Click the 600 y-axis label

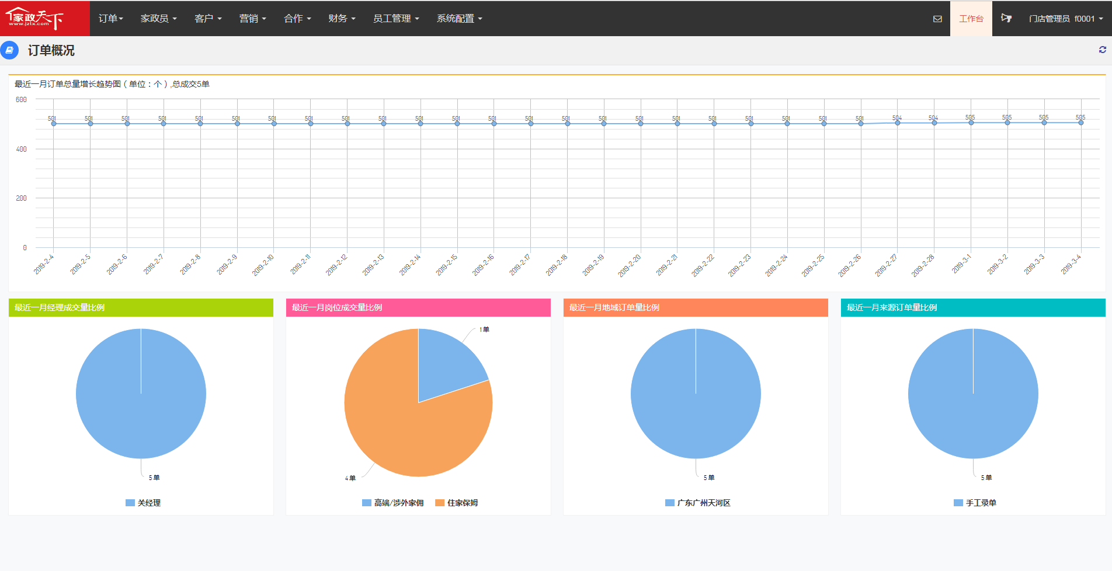click(x=21, y=100)
